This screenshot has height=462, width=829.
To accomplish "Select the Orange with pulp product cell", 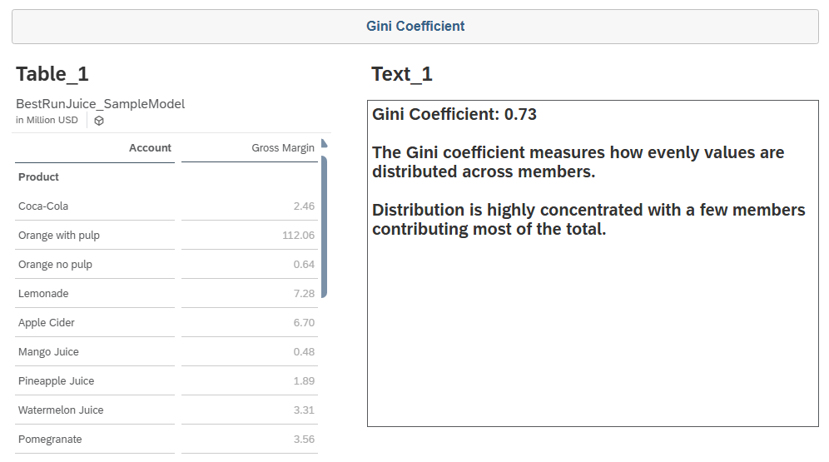I will (x=59, y=236).
